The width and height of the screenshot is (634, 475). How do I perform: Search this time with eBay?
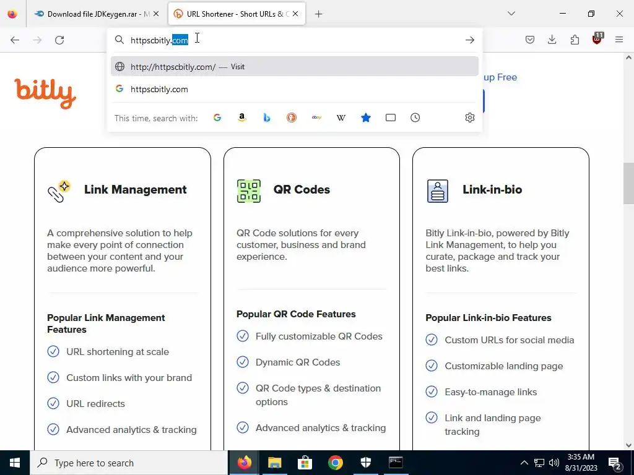point(316,118)
